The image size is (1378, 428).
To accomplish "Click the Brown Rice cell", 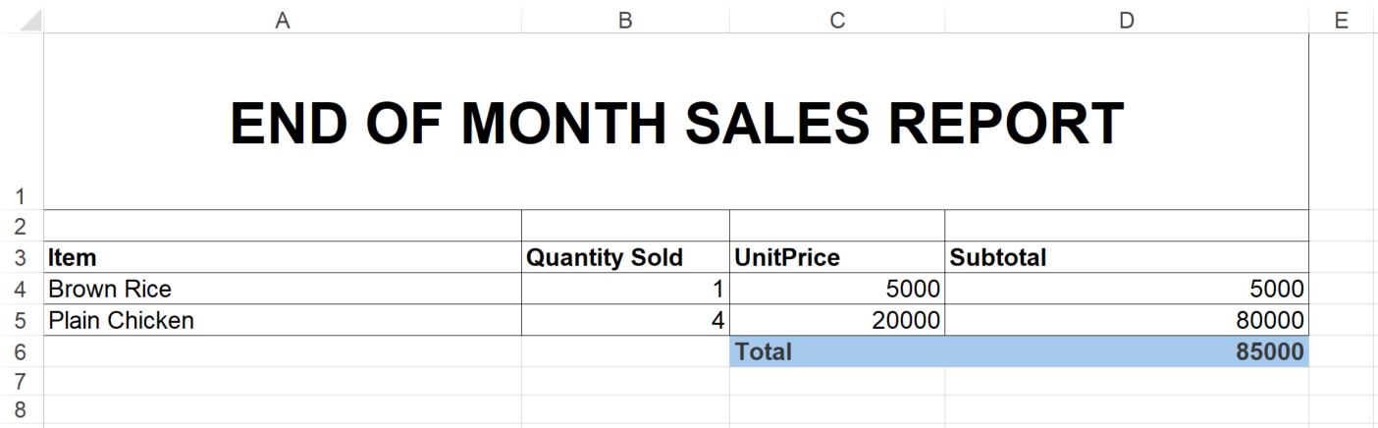I will pyautogui.click(x=283, y=290).
